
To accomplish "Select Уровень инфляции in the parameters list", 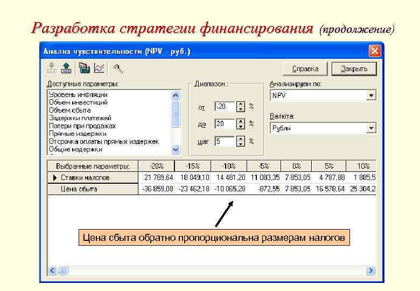I will pos(78,95).
